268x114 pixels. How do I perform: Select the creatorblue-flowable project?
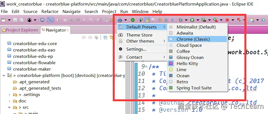click(31, 63)
